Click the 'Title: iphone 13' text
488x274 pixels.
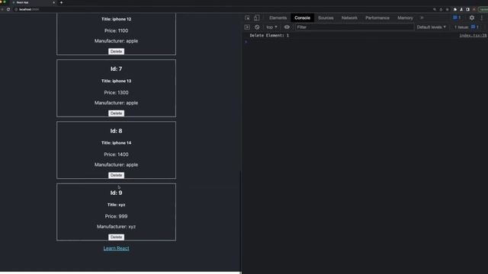[116, 81]
